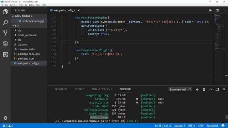Collapse the 6_3 folder section

tap(29, 26)
